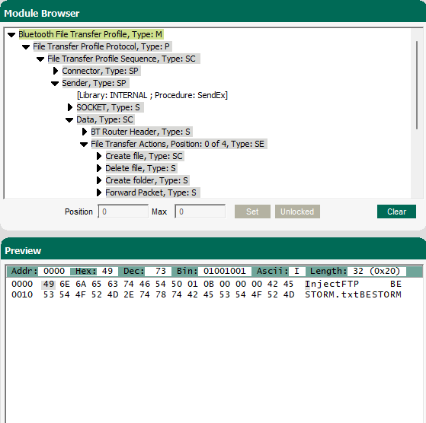Select hex byte 49 at address 0000
Screen dimensions: 426x423
click(x=49, y=285)
